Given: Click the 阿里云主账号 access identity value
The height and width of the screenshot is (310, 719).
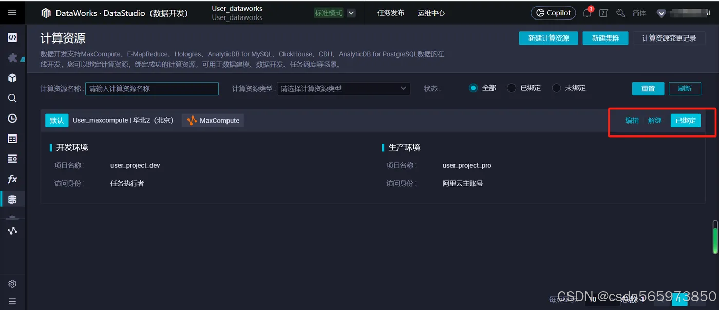Looking at the screenshot, I should point(463,183).
